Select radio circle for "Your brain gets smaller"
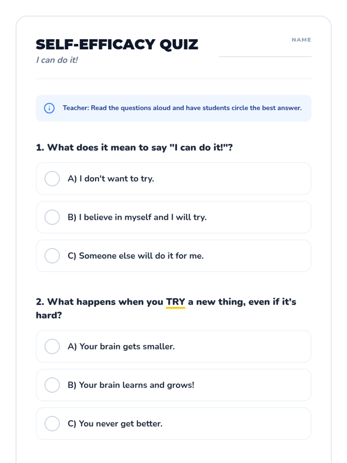This screenshot has width=347, height=463. (x=52, y=346)
